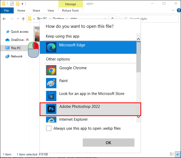
Task: Click address bar folder icon
Action: 30,19
